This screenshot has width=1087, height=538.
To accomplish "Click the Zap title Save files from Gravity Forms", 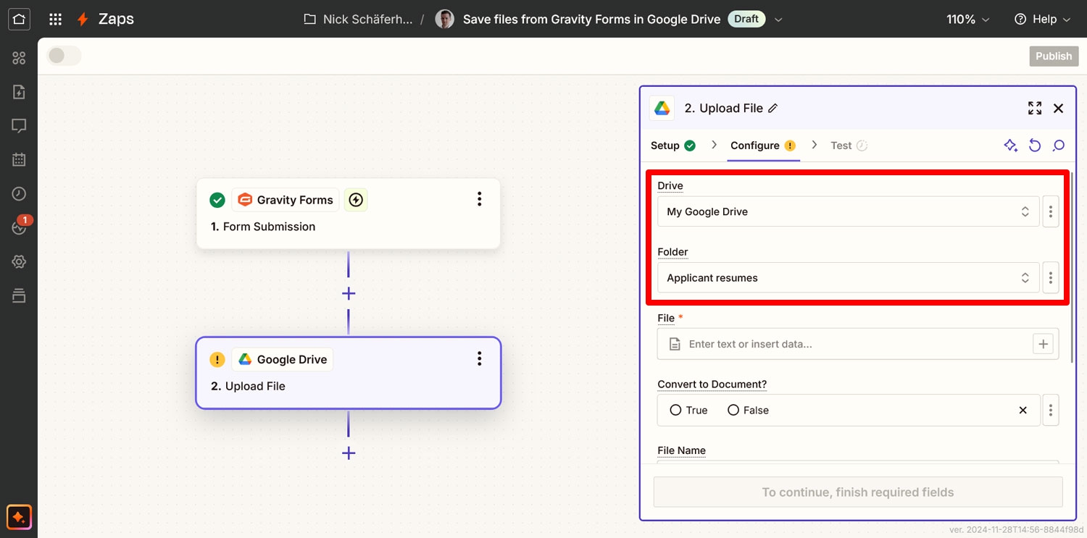I will (591, 20).
